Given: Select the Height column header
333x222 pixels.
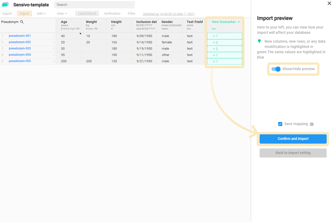Looking at the screenshot, I should pyautogui.click(x=119, y=25).
